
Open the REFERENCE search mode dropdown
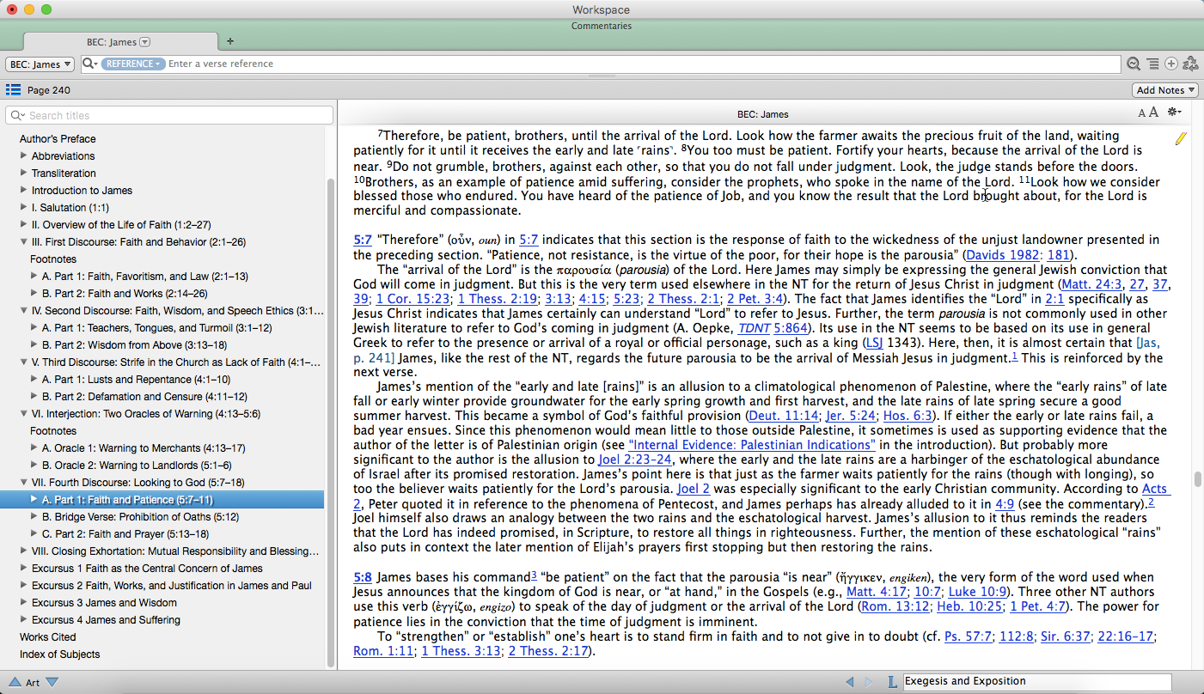pos(132,64)
